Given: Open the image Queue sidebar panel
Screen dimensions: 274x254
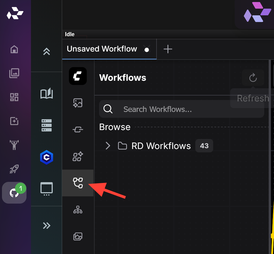Looking at the screenshot, I should [78, 103].
